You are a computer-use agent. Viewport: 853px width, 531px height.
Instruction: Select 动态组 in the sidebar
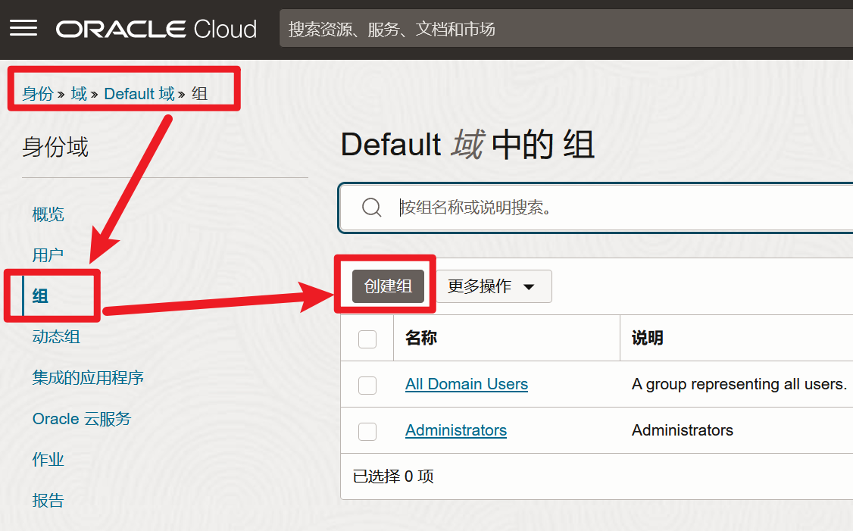pos(56,336)
